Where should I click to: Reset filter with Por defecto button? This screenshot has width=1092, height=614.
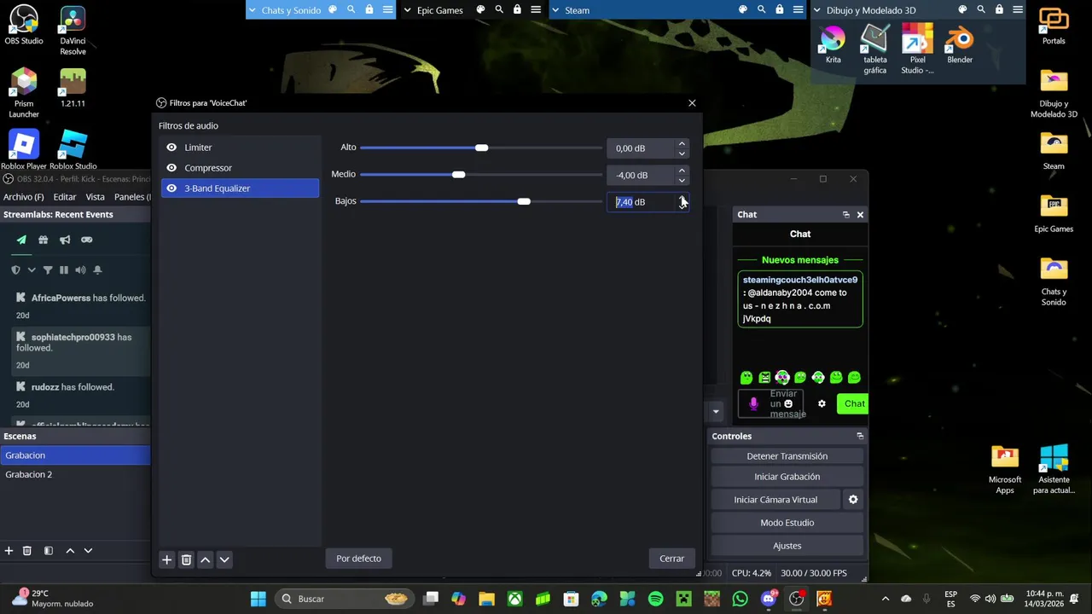point(358,559)
